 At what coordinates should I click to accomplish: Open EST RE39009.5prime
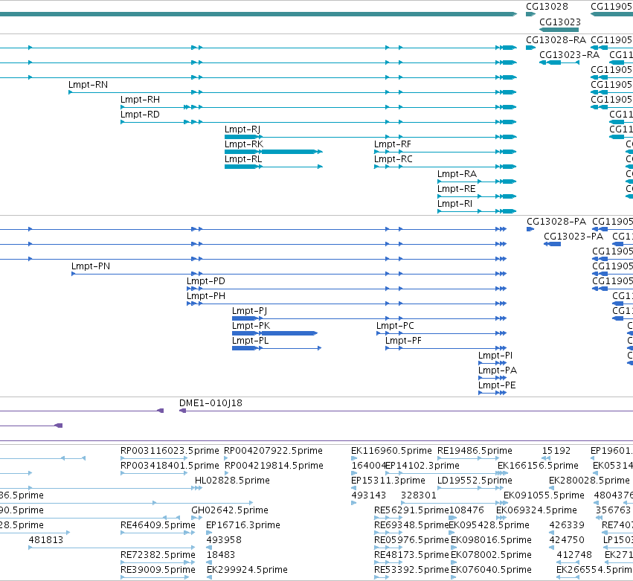[x=158, y=570]
